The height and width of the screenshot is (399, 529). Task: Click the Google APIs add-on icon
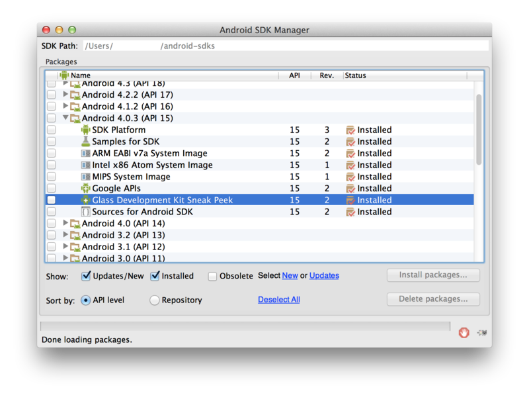[x=86, y=189]
